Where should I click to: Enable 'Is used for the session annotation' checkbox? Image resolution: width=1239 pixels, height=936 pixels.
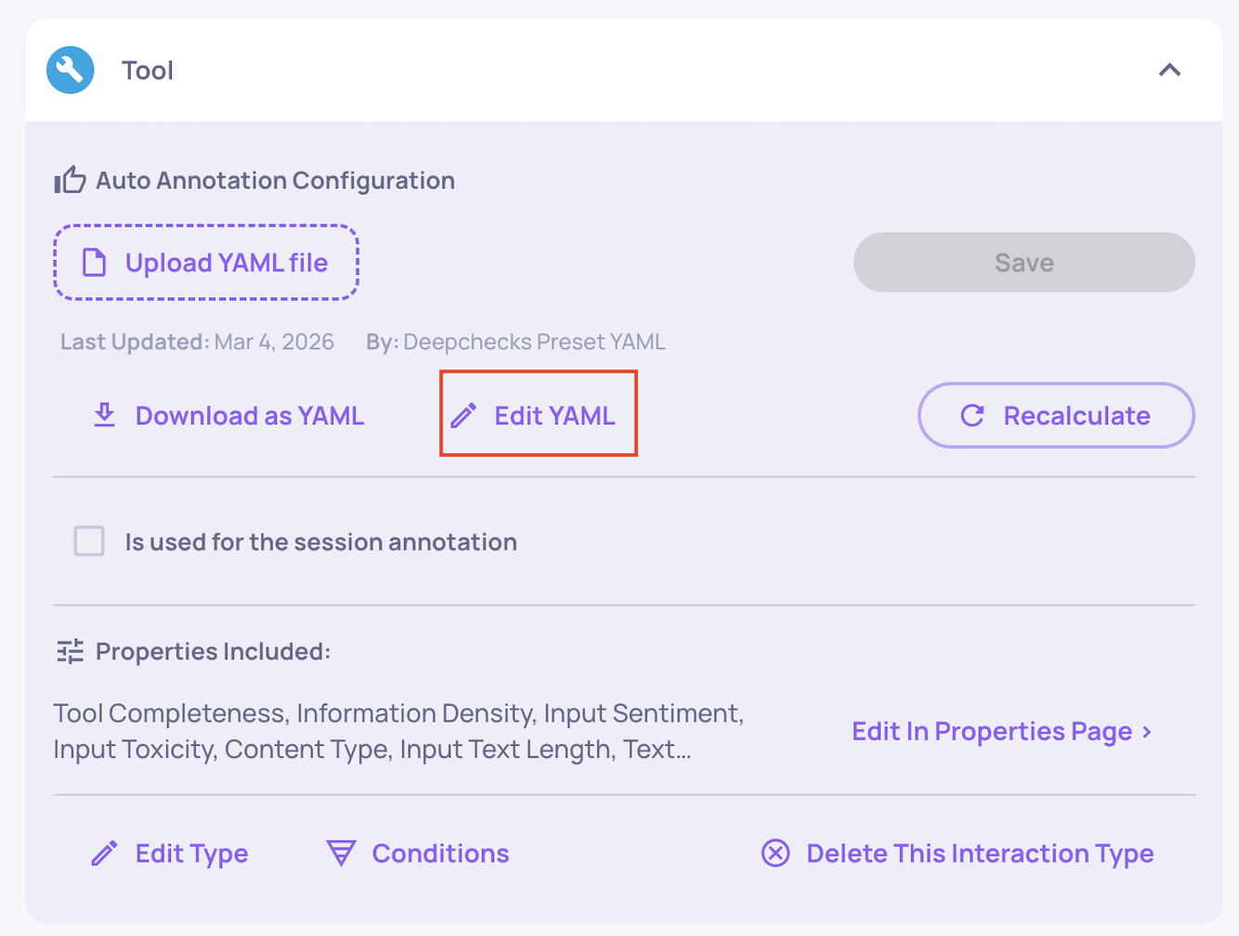pos(89,541)
